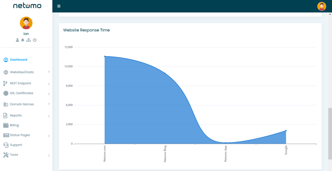
Task: Open notifications bell icon under Ian
Action: (23, 40)
